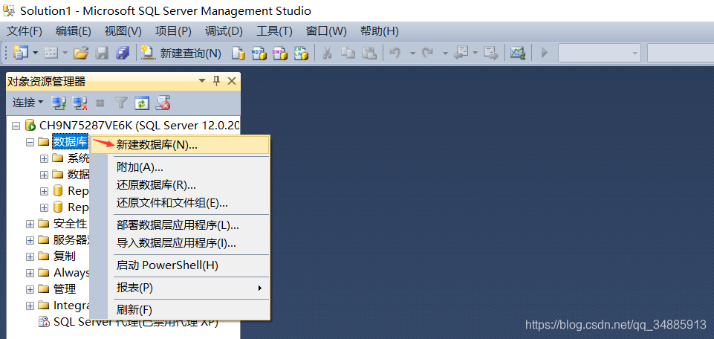Viewport: 714px width, 339px height.
Task: Choose 还原文件和文件组(E)... menu entry
Action: tap(181, 203)
